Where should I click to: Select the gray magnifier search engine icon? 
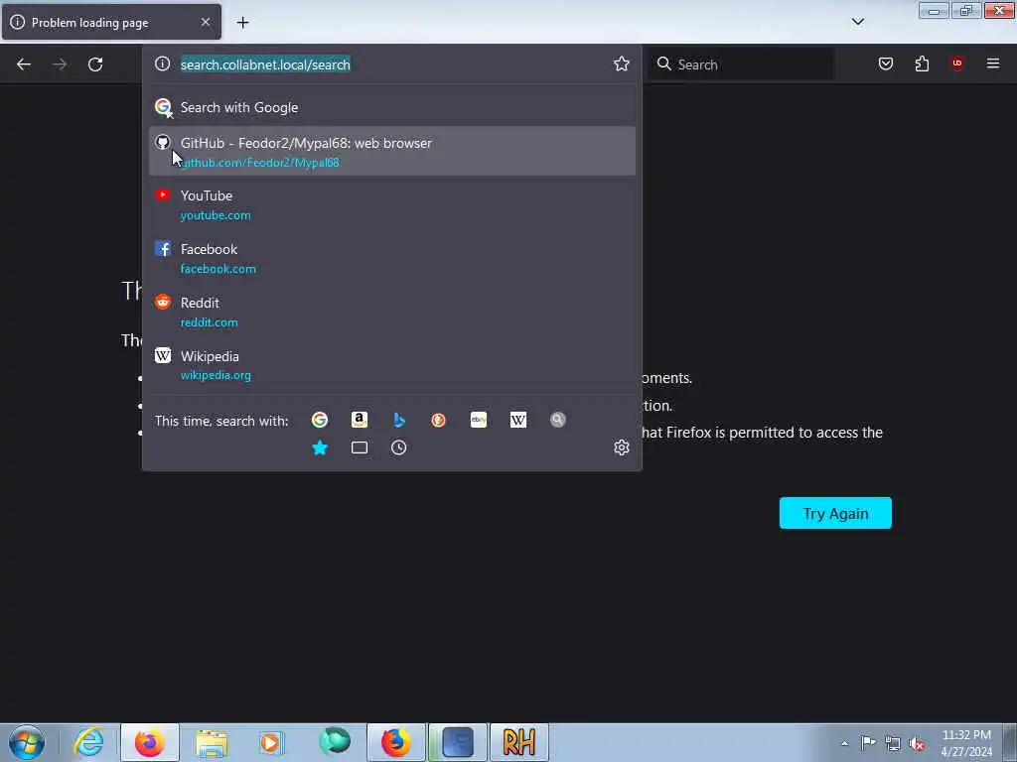[x=558, y=420]
